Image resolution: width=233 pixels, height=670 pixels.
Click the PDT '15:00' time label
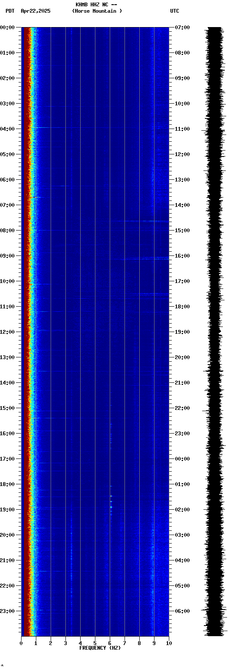coord(7,408)
